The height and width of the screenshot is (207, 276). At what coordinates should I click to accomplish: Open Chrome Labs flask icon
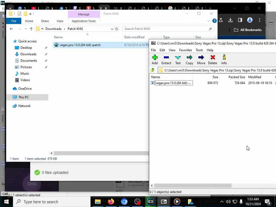click(221, 20)
